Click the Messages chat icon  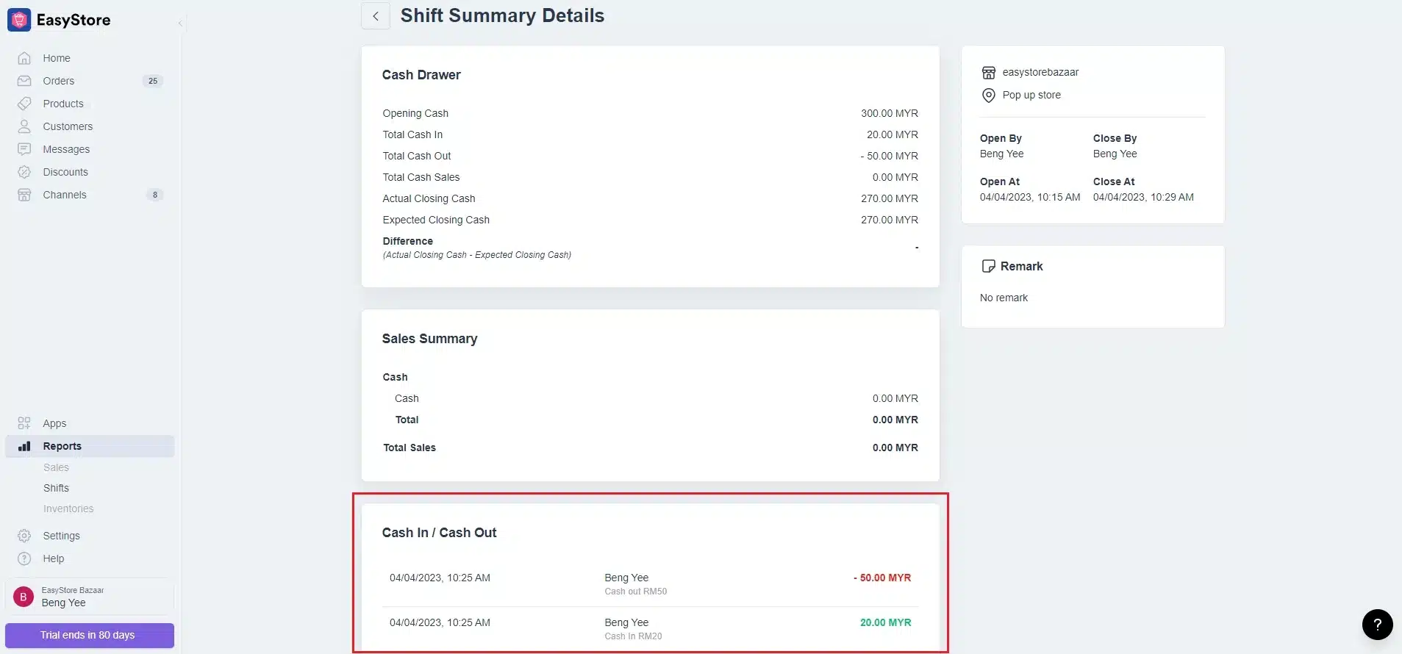(x=24, y=149)
